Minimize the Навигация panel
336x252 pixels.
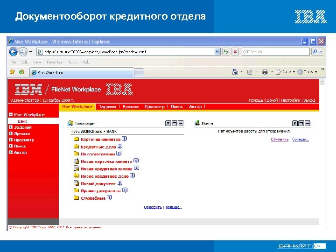pos(181,123)
